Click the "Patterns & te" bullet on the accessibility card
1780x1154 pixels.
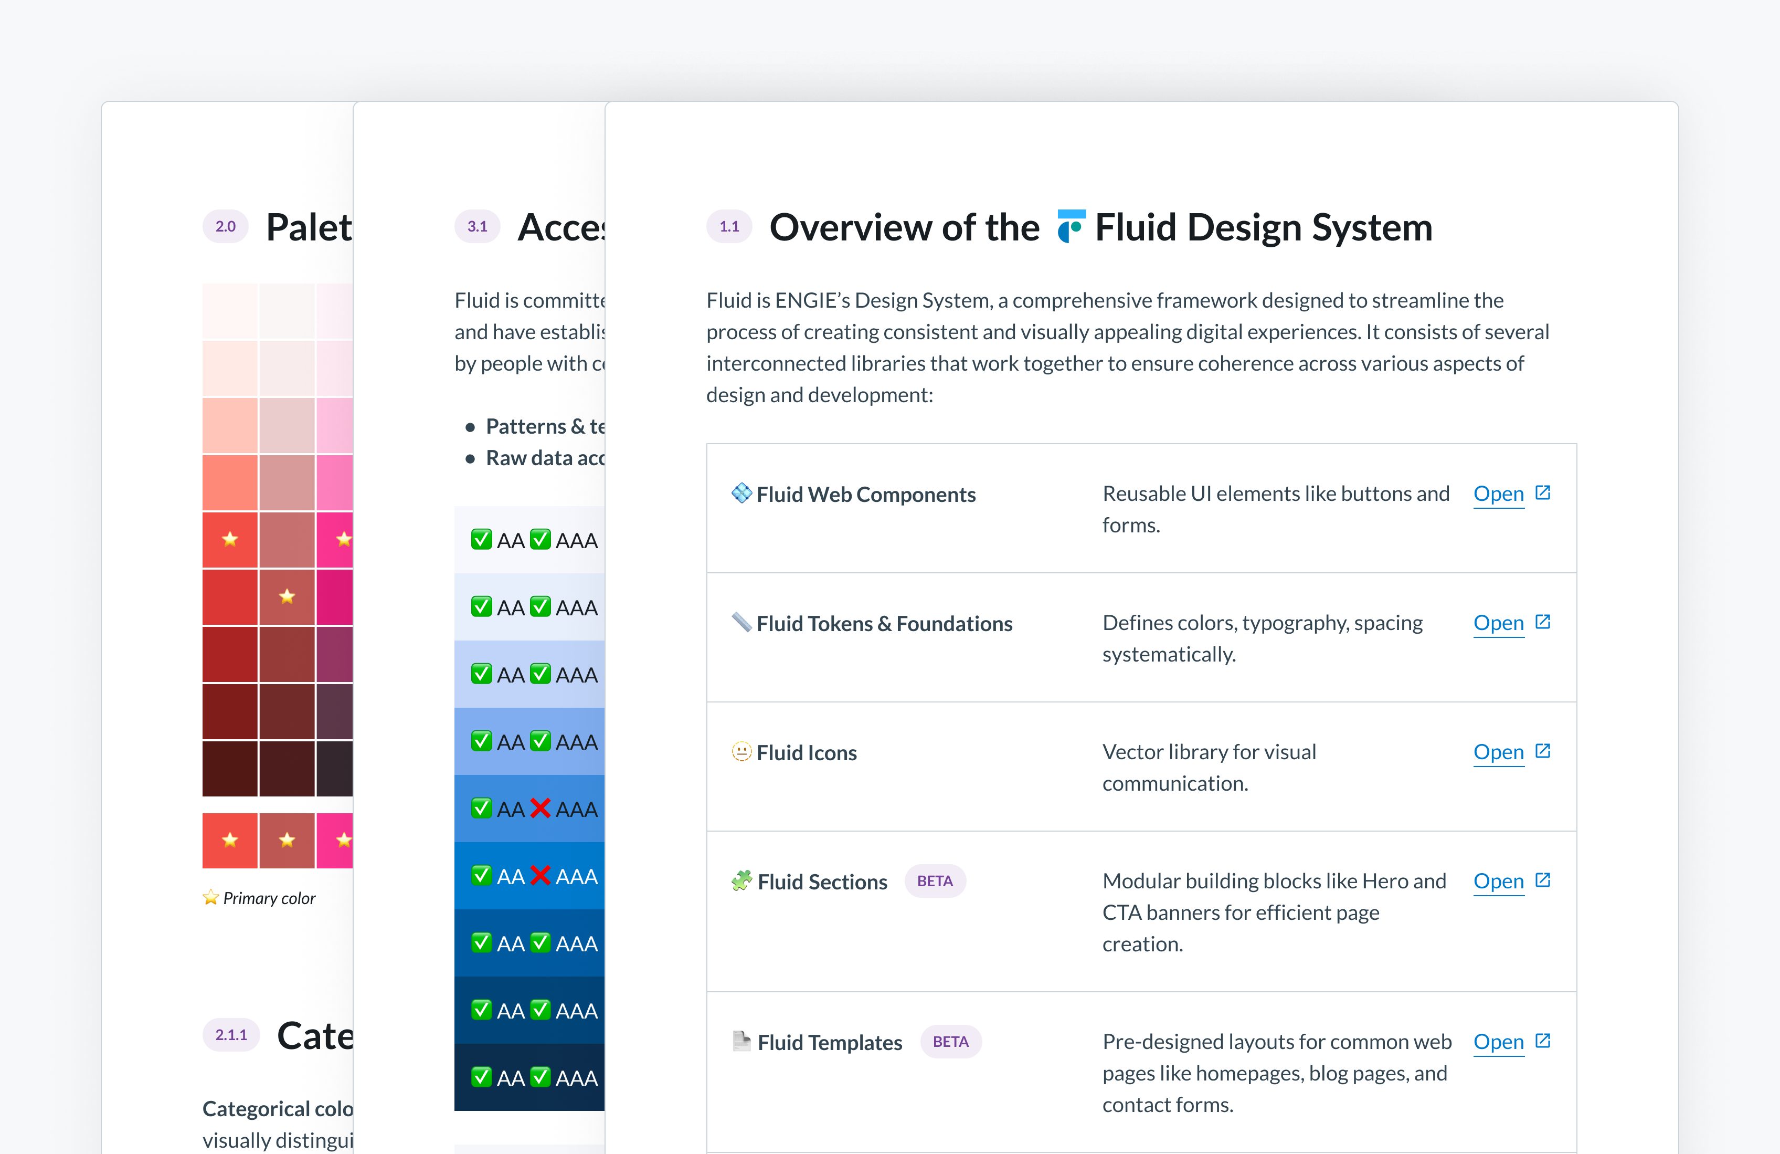tap(545, 426)
